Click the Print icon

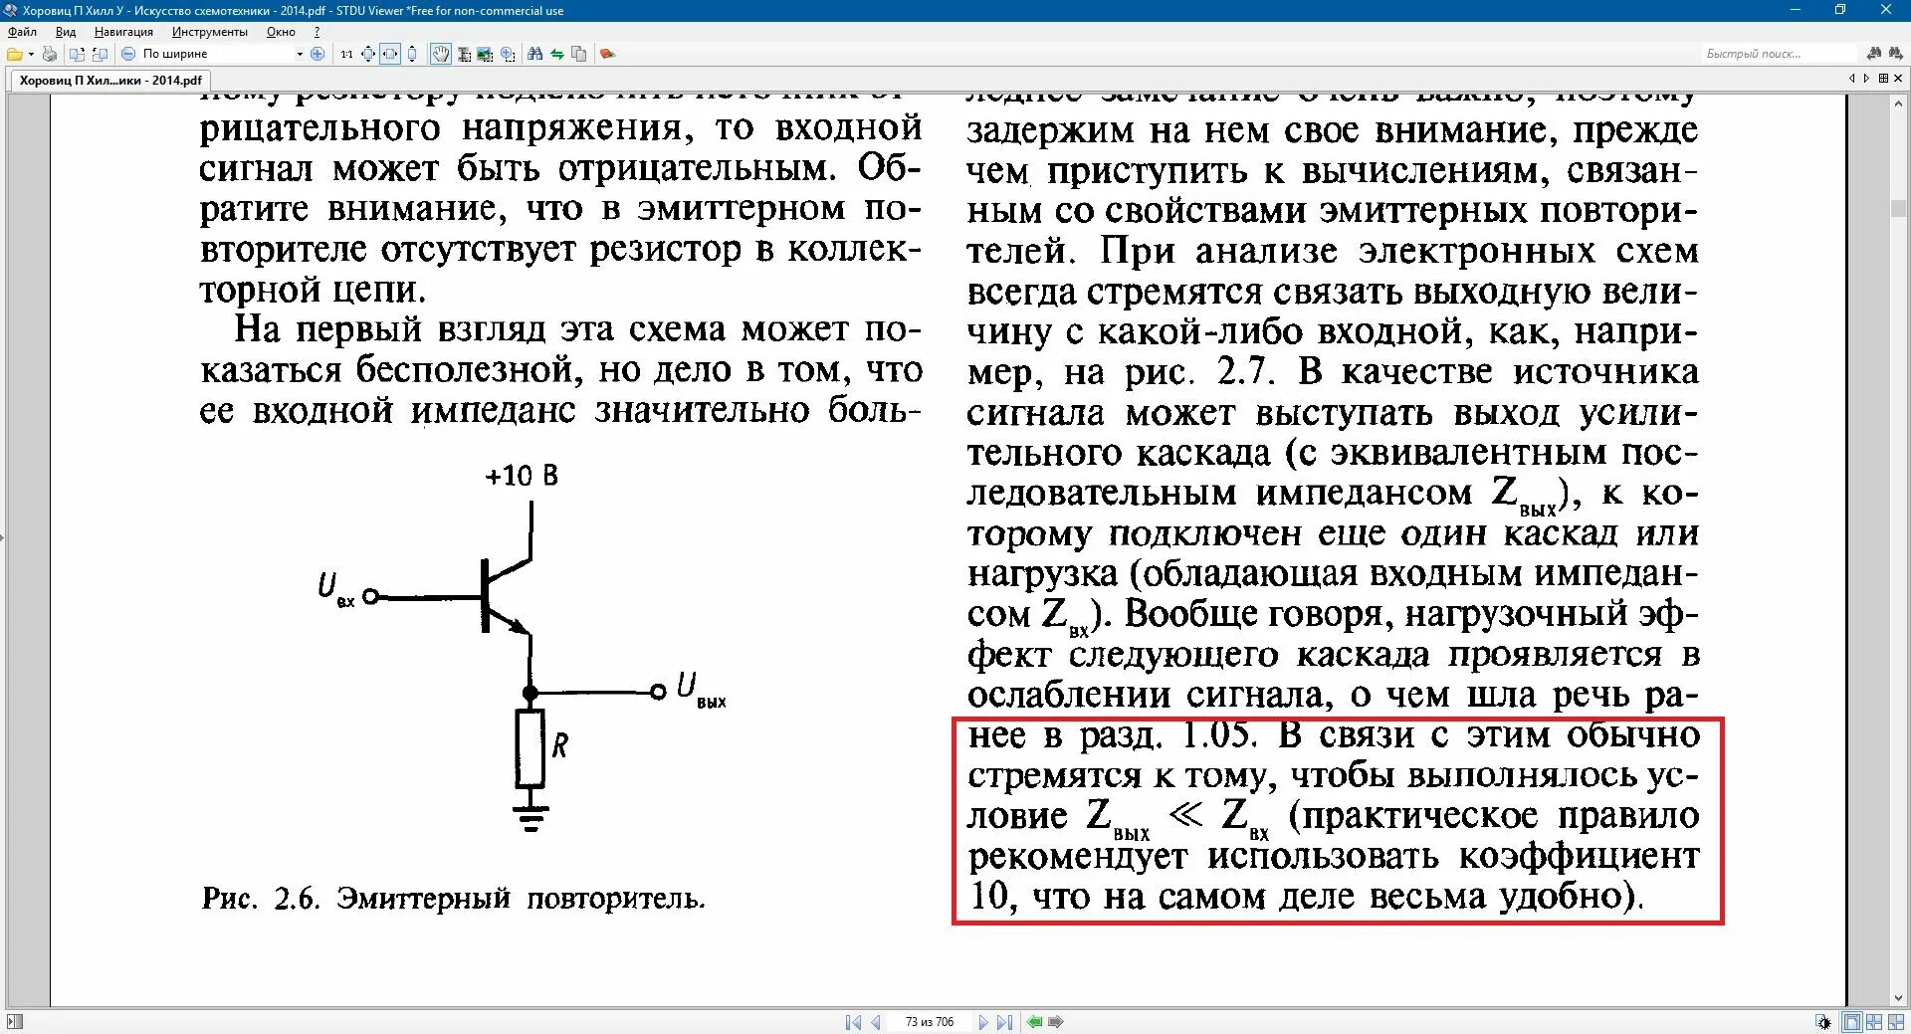click(50, 54)
